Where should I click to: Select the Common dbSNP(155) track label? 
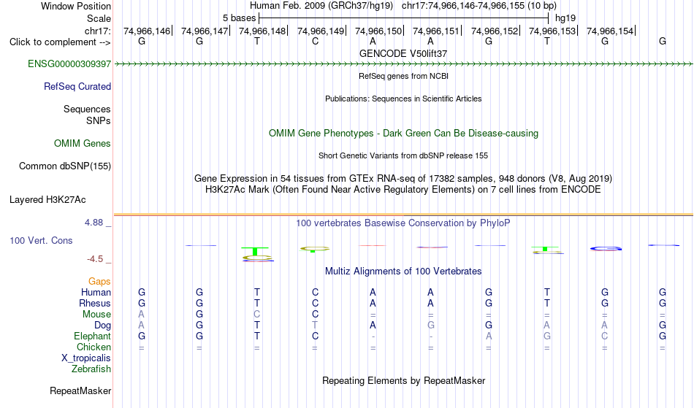click(65, 166)
